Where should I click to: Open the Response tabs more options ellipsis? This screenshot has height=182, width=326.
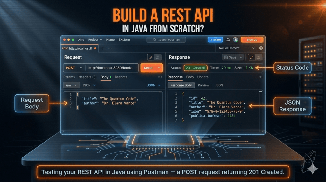(x=260, y=77)
